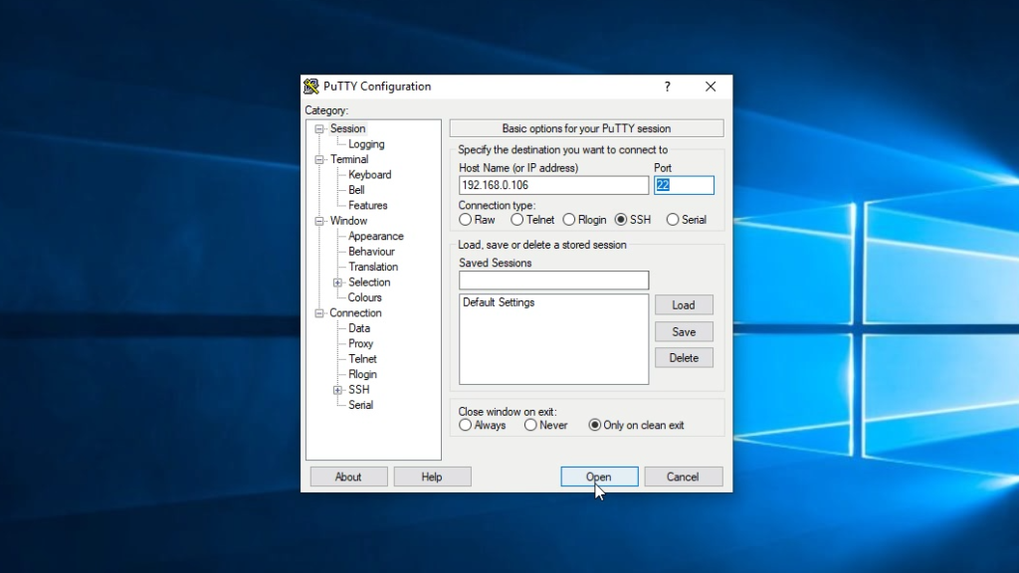1019x573 pixels.
Task: Close the PuTTY Configuration dialog
Action: (x=711, y=87)
